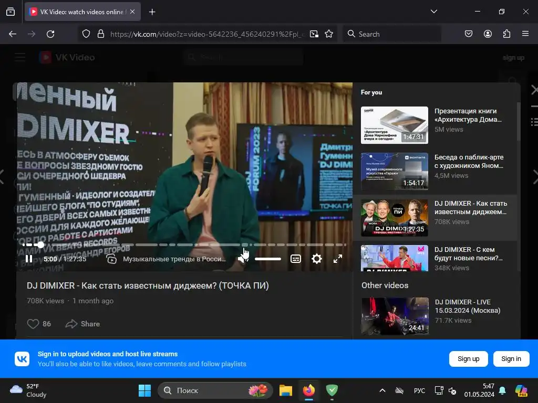538x403 pixels.
Task: Seek along the video progress bar
Action: point(184,245)
